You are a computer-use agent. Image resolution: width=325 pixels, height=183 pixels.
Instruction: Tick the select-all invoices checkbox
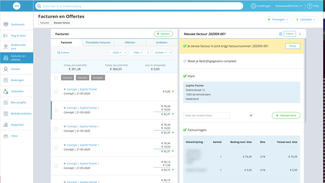pos(56,78)
